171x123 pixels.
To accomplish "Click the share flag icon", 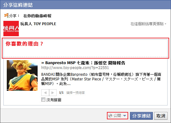I will point(6,16).
